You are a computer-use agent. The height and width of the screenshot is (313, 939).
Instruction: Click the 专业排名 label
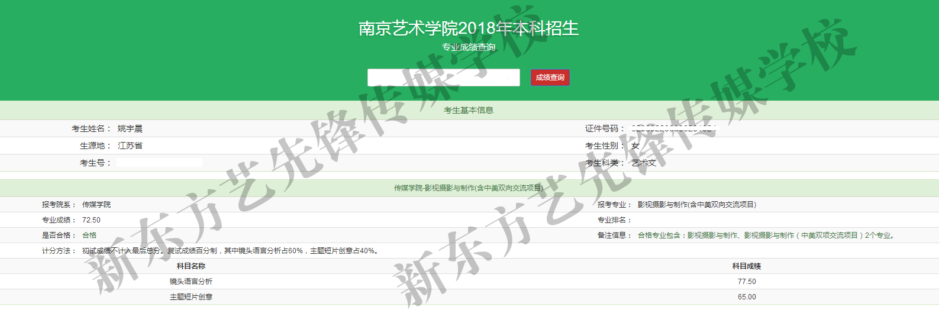point(615,220)
